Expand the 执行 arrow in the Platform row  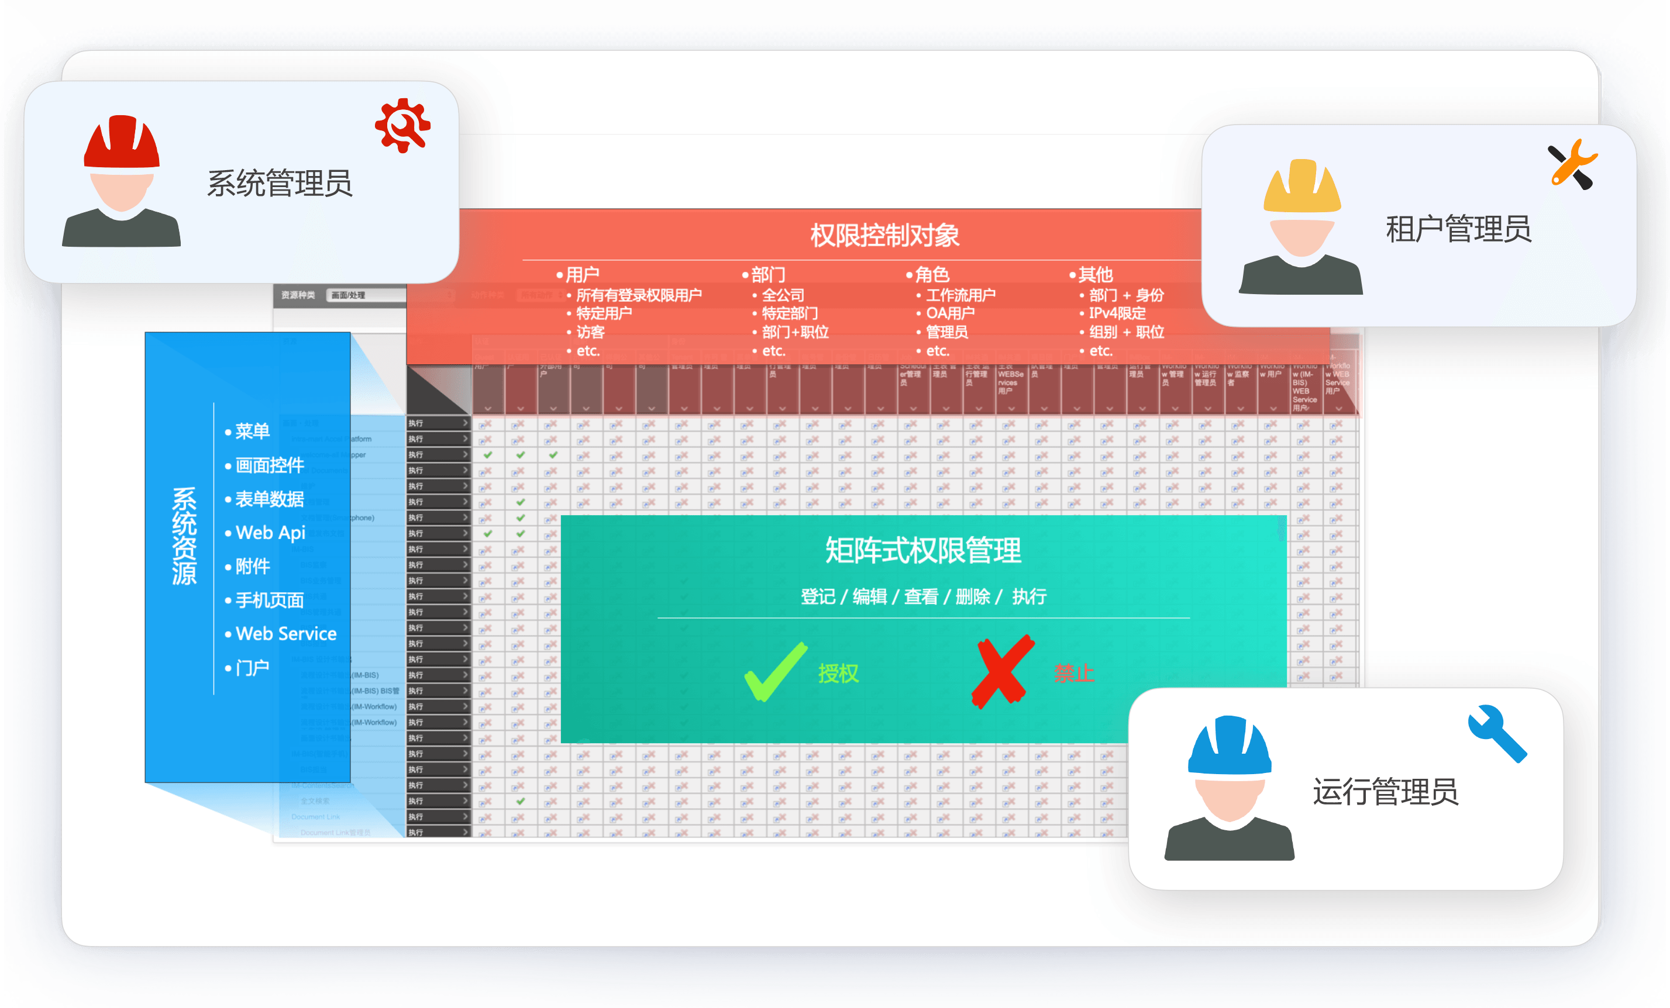click(465, 439)
